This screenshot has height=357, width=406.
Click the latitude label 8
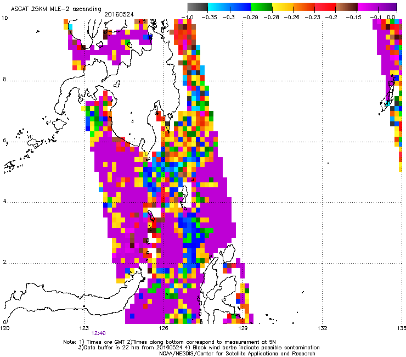click(x=4, y=79)
